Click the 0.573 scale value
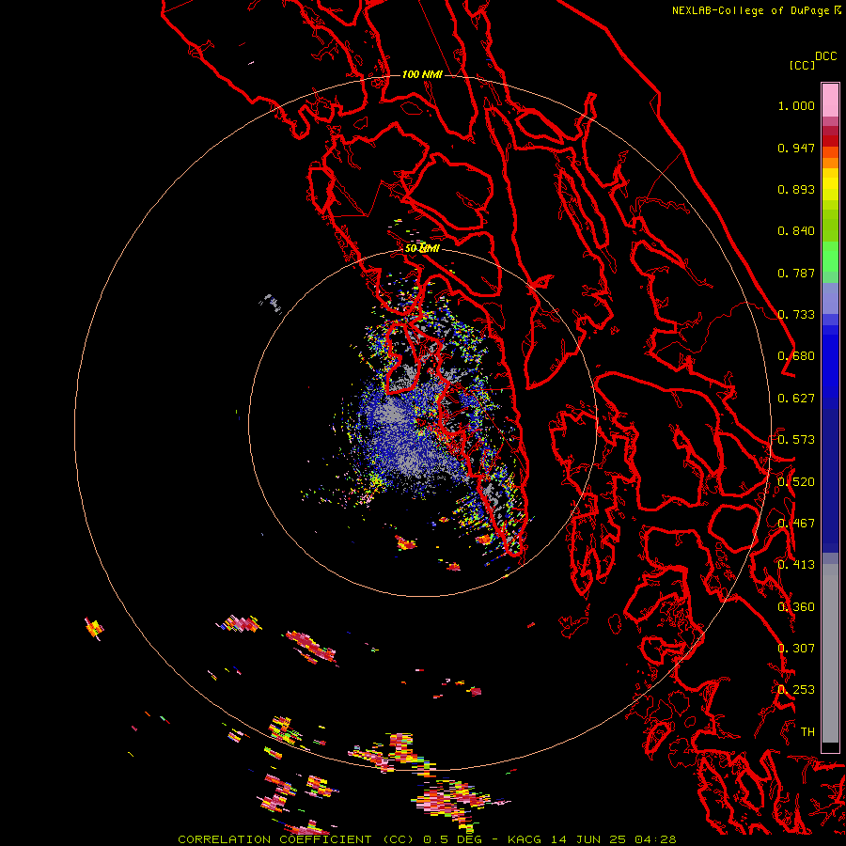 click(796, 440)
